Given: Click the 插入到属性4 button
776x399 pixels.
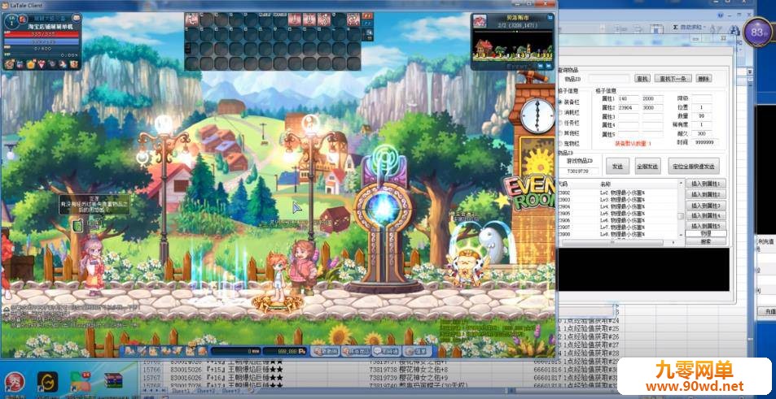Looking at the screenshot, I should tap(706, 216).
